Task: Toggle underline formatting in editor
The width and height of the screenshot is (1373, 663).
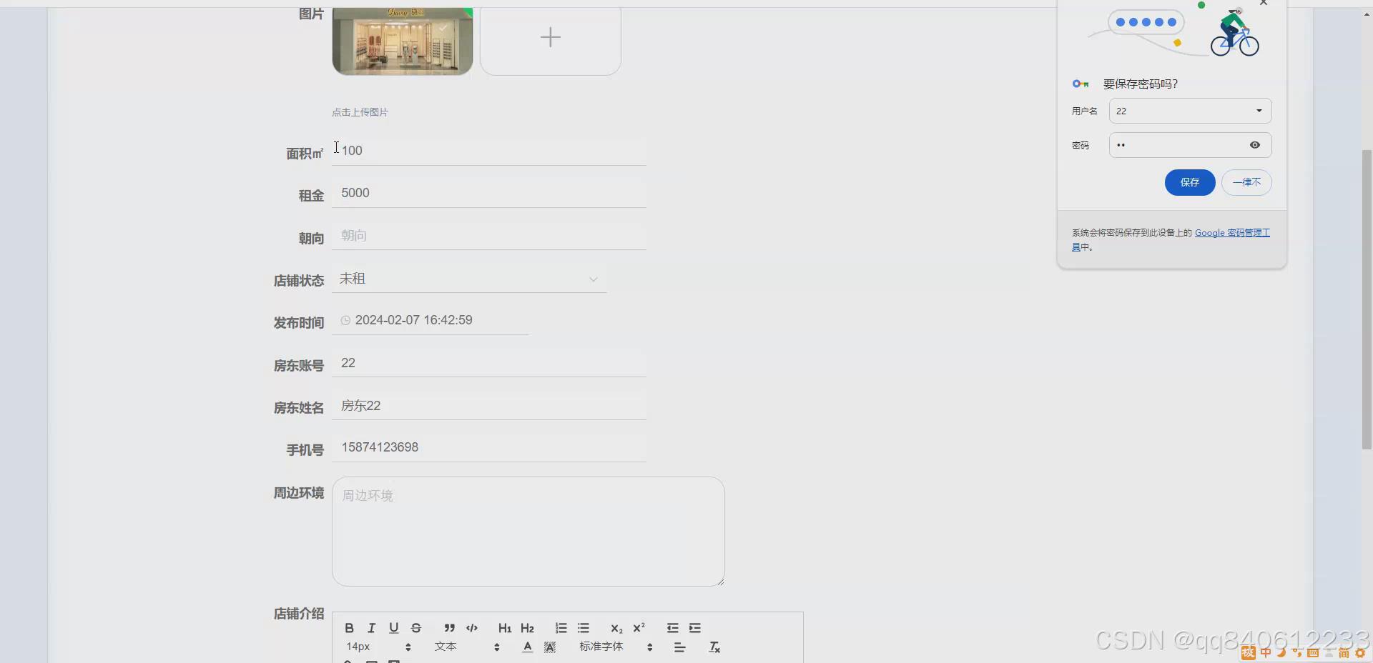Action: tap(393, 628)
